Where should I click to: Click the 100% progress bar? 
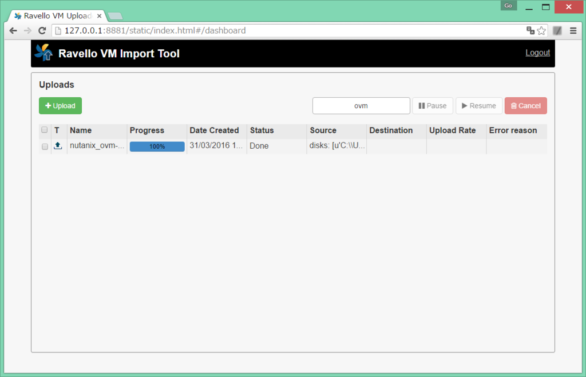(x=157, y=146)
